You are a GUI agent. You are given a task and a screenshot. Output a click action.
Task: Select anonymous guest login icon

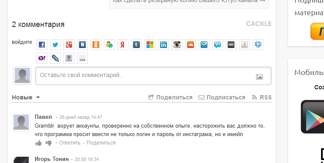tap(69, 58)
